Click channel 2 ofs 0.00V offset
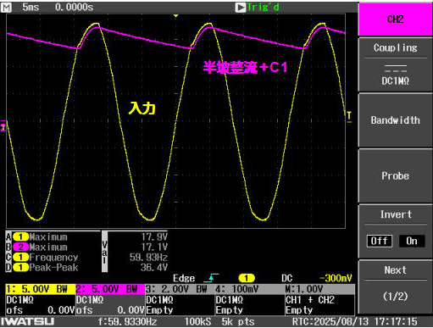 click(x=110, y=310)
